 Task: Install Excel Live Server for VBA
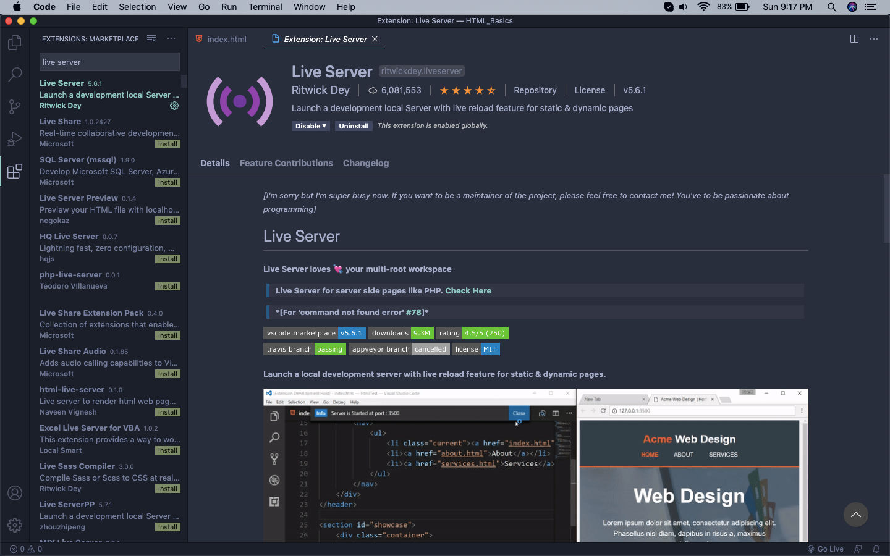(x=167, y=450)
